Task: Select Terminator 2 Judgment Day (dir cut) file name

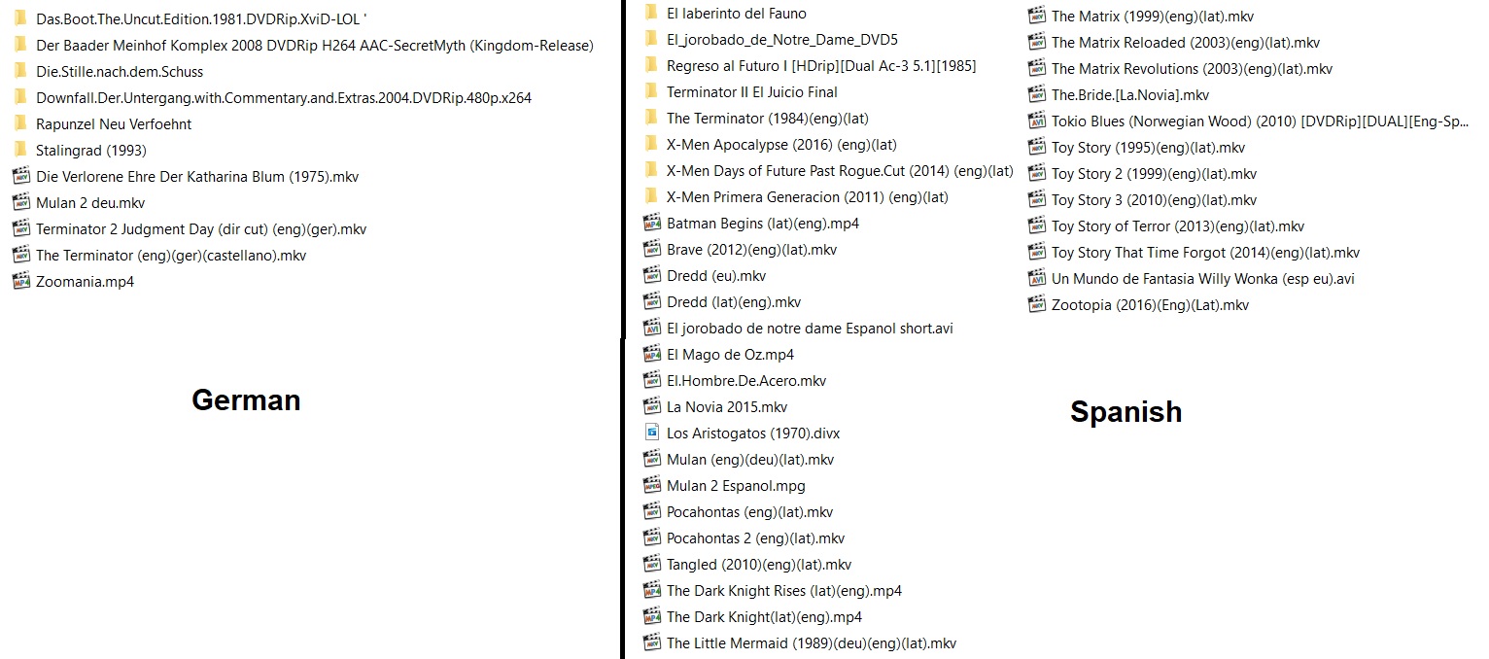Action: (201, 228)
